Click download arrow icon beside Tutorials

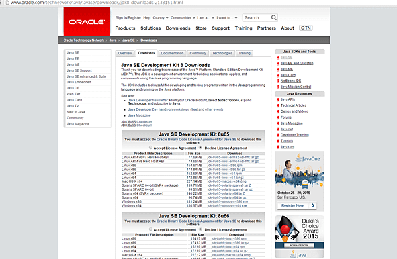[x=278, y=141]
